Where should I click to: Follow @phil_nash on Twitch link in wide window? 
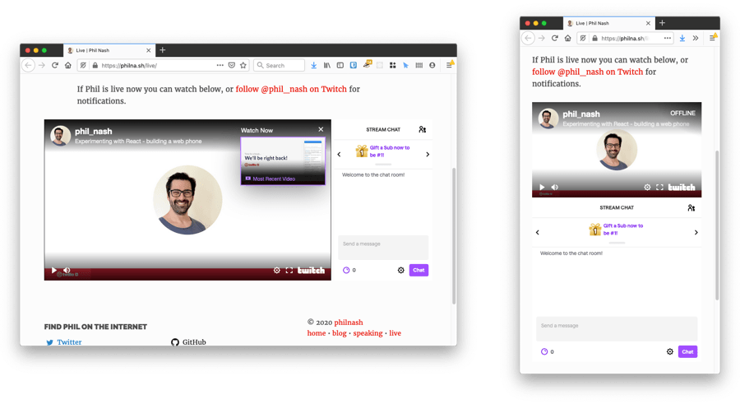pos(291,89)
